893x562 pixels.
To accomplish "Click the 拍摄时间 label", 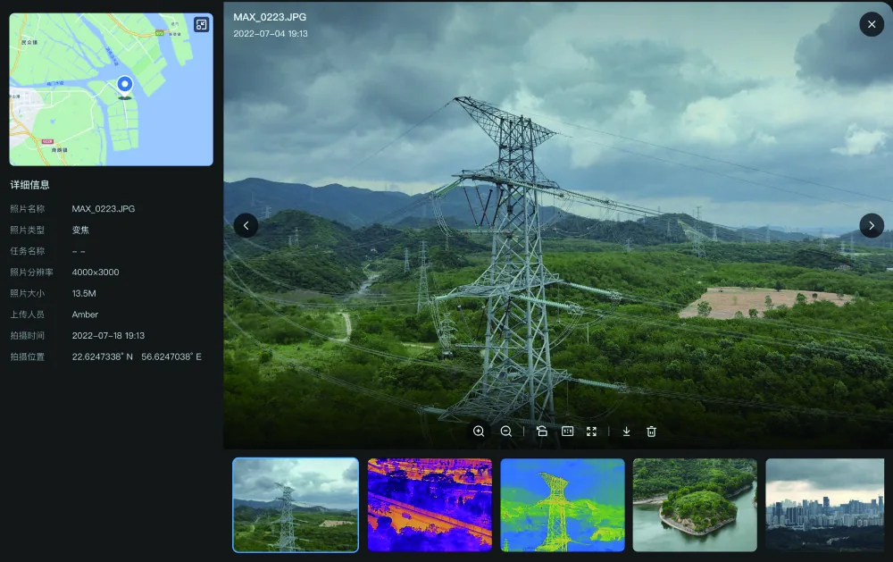I will [28, 336].
